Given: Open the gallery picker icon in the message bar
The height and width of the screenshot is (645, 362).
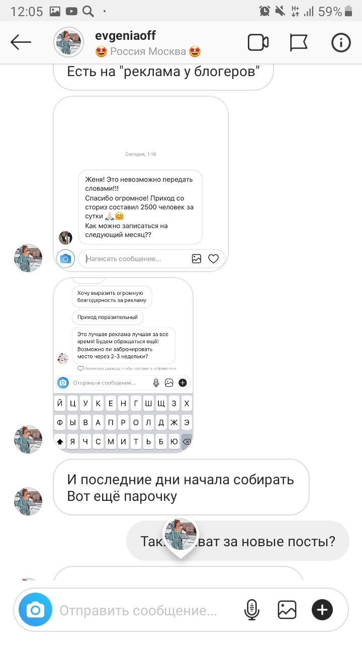Looking at the screenshot, I should click(x=287, y=611).
